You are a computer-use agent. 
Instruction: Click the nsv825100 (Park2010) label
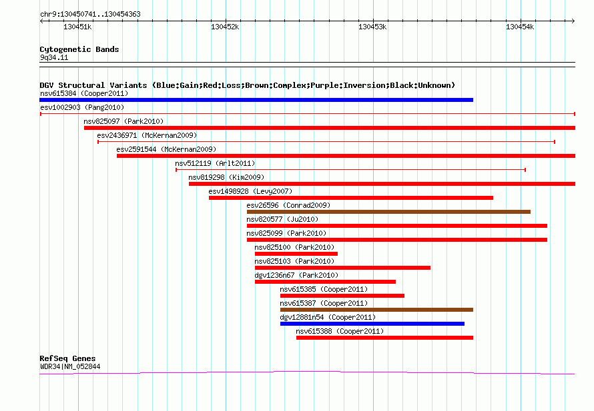pyautogui.click(x=294, y=247)
